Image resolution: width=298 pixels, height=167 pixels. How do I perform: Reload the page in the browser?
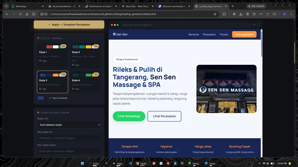(x=20, y=14)
